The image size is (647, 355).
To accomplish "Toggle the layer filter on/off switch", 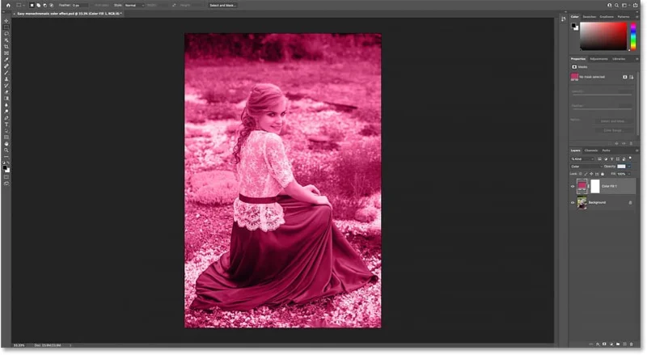I will pyautogui.click(x=630, y=158).
